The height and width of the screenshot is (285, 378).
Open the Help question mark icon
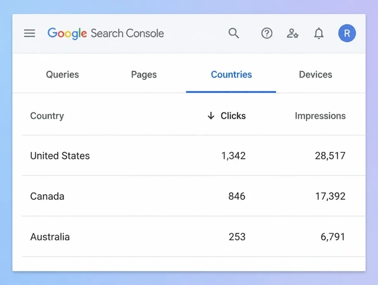[266, 33]
